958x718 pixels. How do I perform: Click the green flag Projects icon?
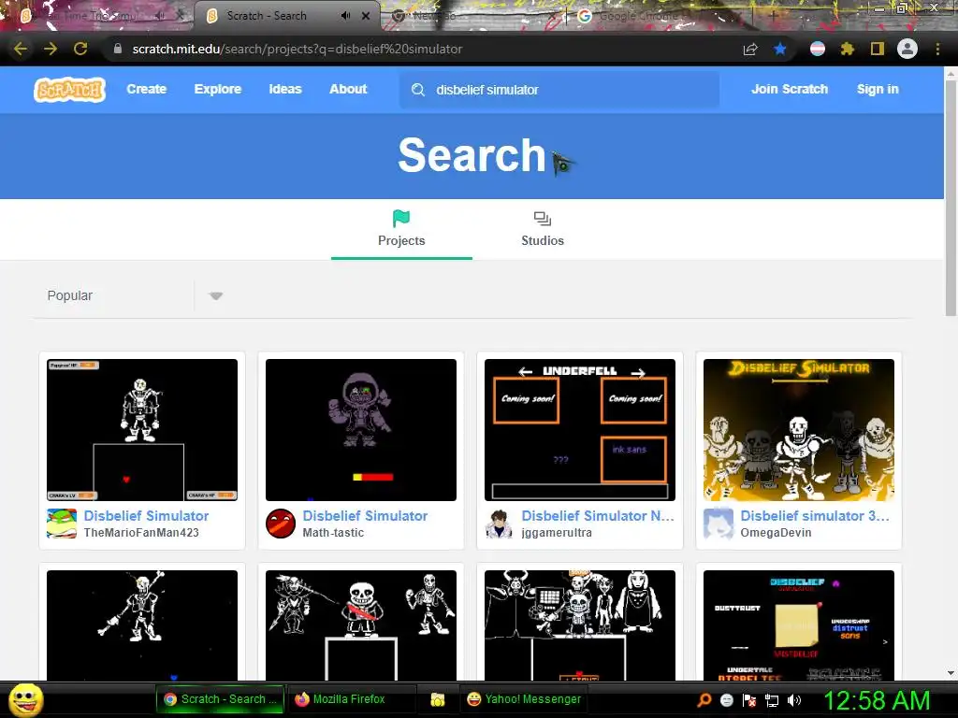point(401,218)
